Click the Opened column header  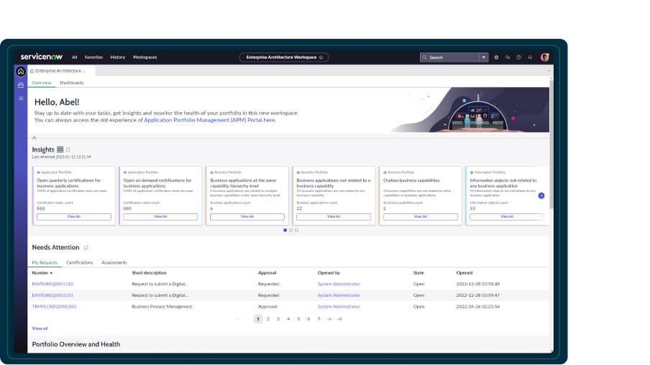point(464,273)
